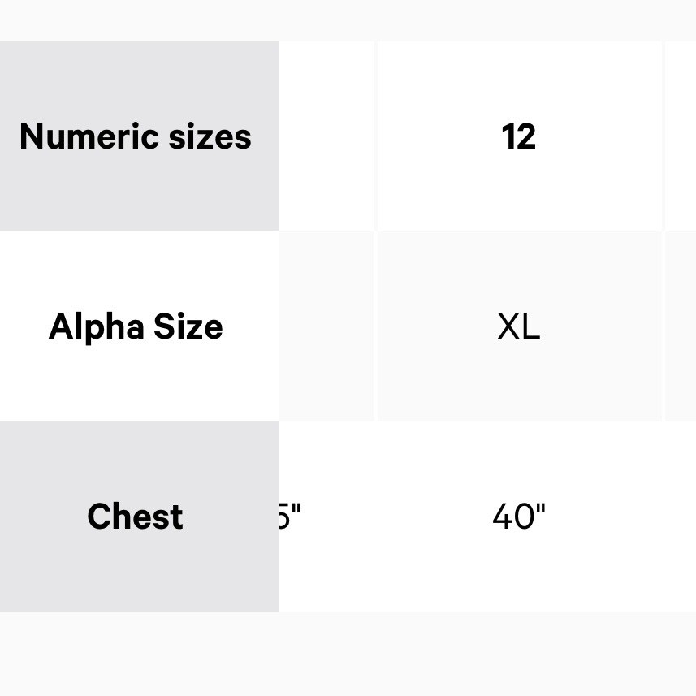Viewport: 696px width, 696px height.
Task: Click the gray band below the table
Action: [x=348, y=653]
